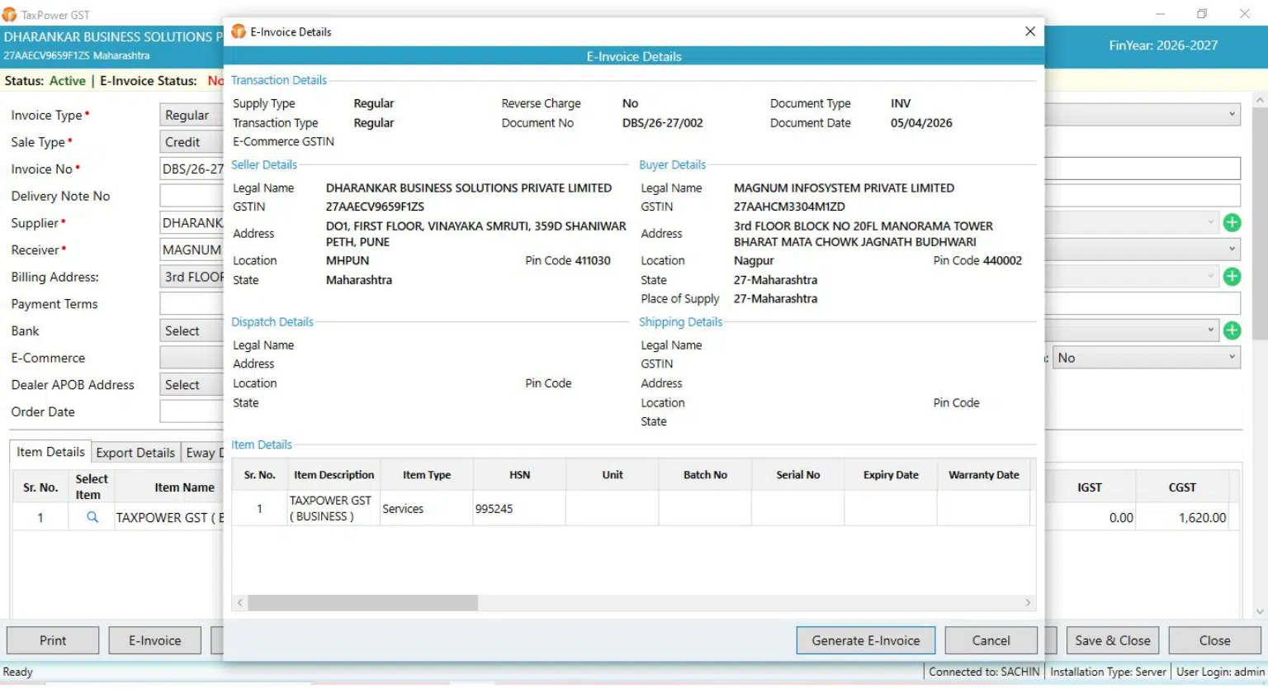Open the Eway tab in main window

[x=201, y=453]
